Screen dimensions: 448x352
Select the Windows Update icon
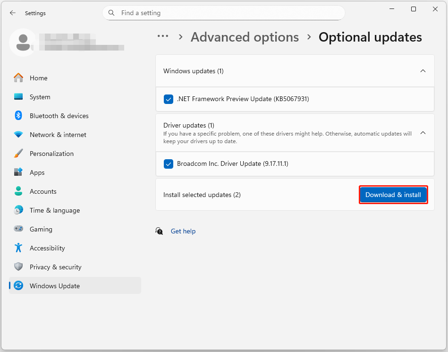(x=19, y=285)
